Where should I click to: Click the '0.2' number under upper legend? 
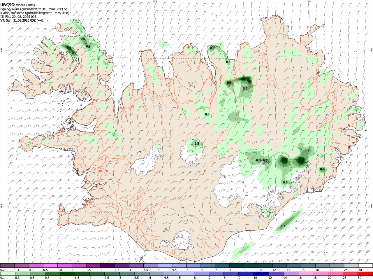point(2,270)
